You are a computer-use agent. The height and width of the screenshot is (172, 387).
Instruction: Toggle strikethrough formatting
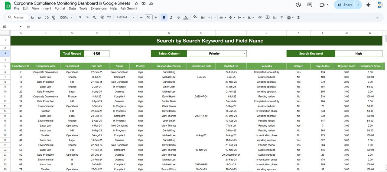pyautogui.click(x=178, y=18)
